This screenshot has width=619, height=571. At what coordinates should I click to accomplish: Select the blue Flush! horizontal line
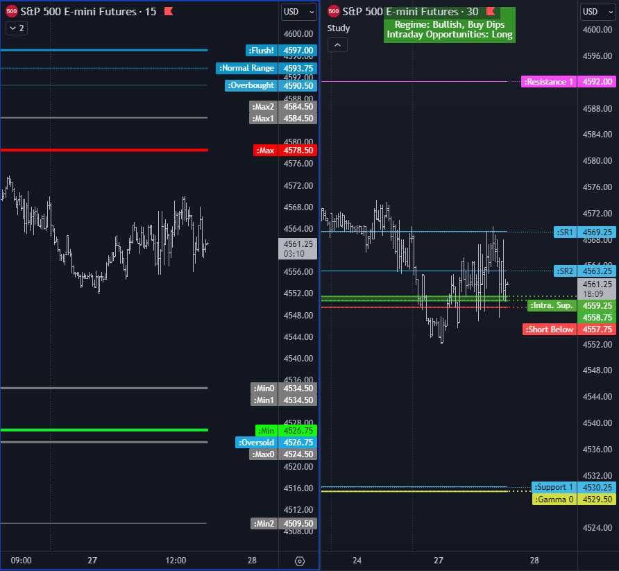coord(104,50)
